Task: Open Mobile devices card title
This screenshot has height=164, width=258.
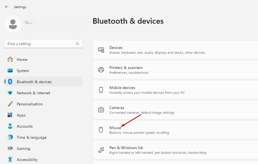Action: (122, 88)
